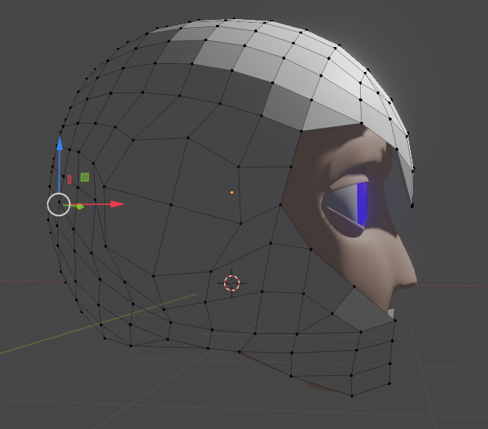488x429 pixels.
Task: Click the green Y-axis handle of the move gizmo
Action: click(79, 206)
